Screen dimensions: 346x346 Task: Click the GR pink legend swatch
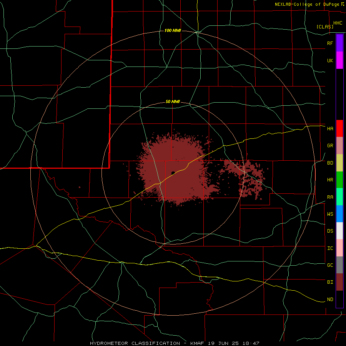pos(339,146)
